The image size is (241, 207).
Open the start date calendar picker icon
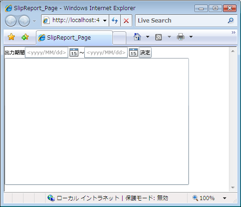point(74,52)
